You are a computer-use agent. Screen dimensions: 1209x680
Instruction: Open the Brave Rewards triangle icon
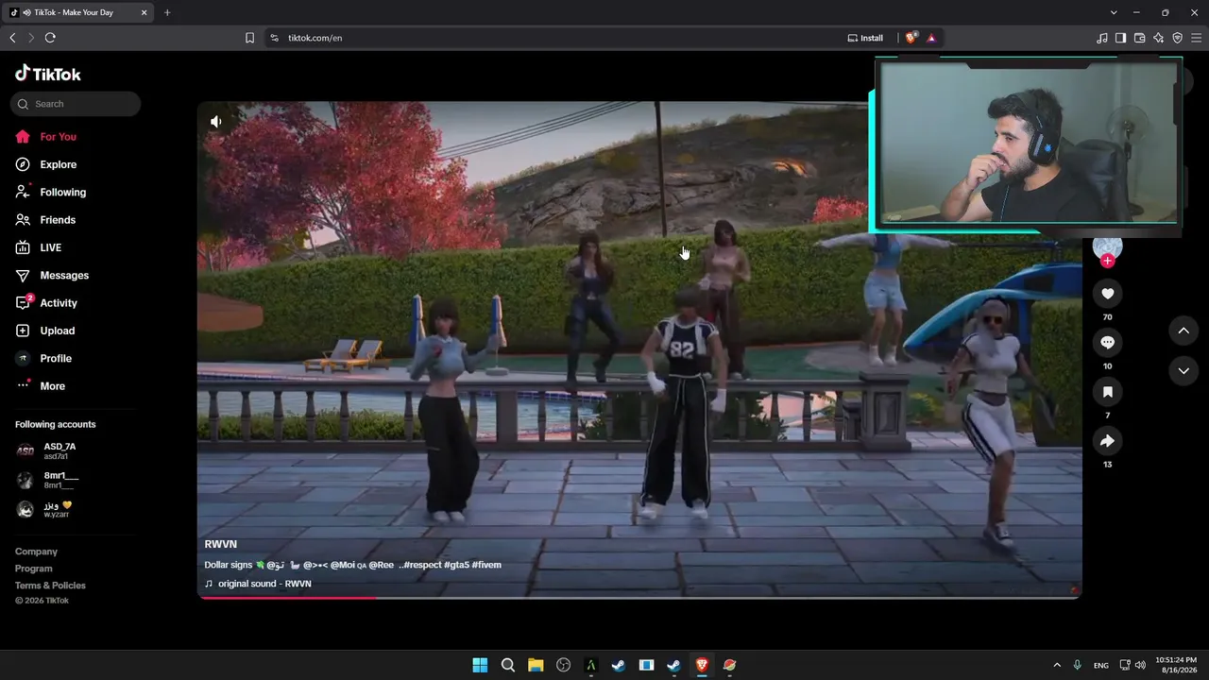pos(931,38)
